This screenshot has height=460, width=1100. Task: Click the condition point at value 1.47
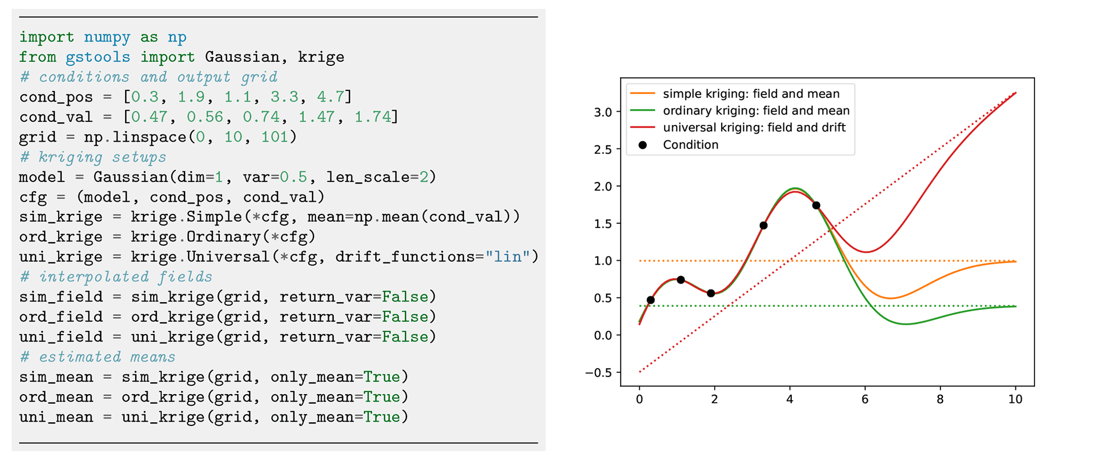pyautogui.click(x=763, y=225)
